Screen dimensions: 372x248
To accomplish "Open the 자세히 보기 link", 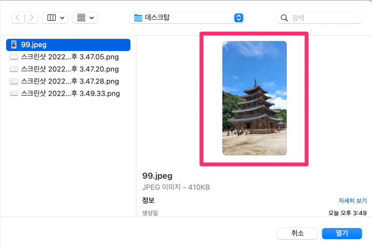I will point(352,201).
